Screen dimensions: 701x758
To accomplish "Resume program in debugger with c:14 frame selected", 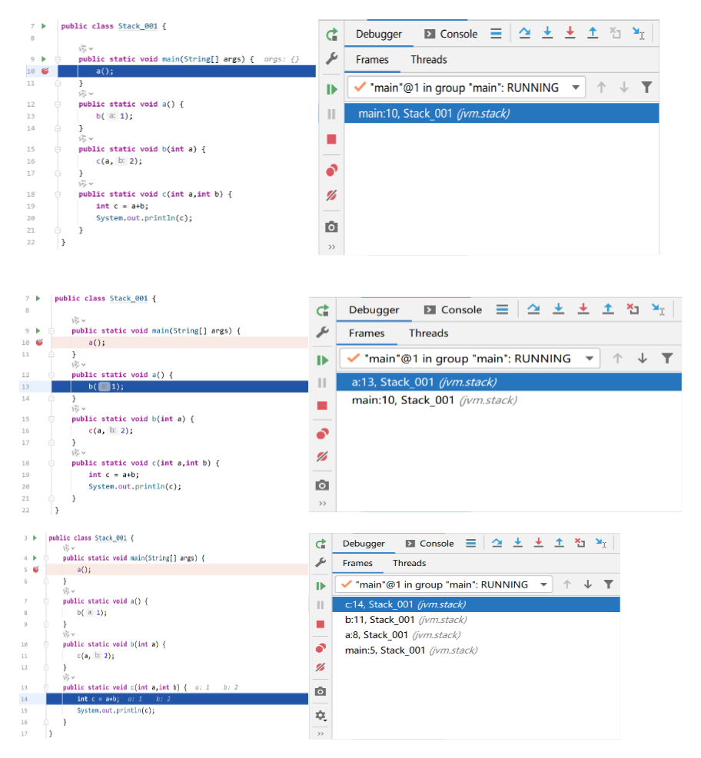I will pyautogui.click(x=321, y=586).
